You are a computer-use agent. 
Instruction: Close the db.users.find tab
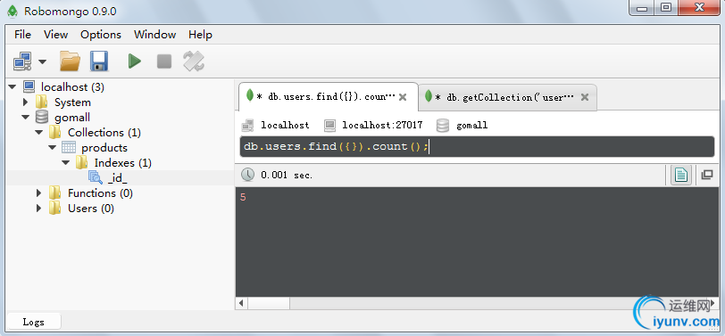coord(403,97)
